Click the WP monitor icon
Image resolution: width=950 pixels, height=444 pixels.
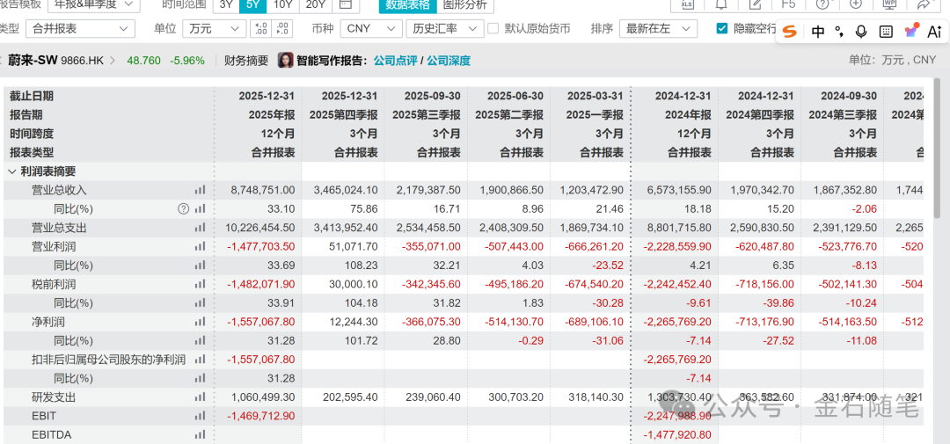click(x=889, y=4)
